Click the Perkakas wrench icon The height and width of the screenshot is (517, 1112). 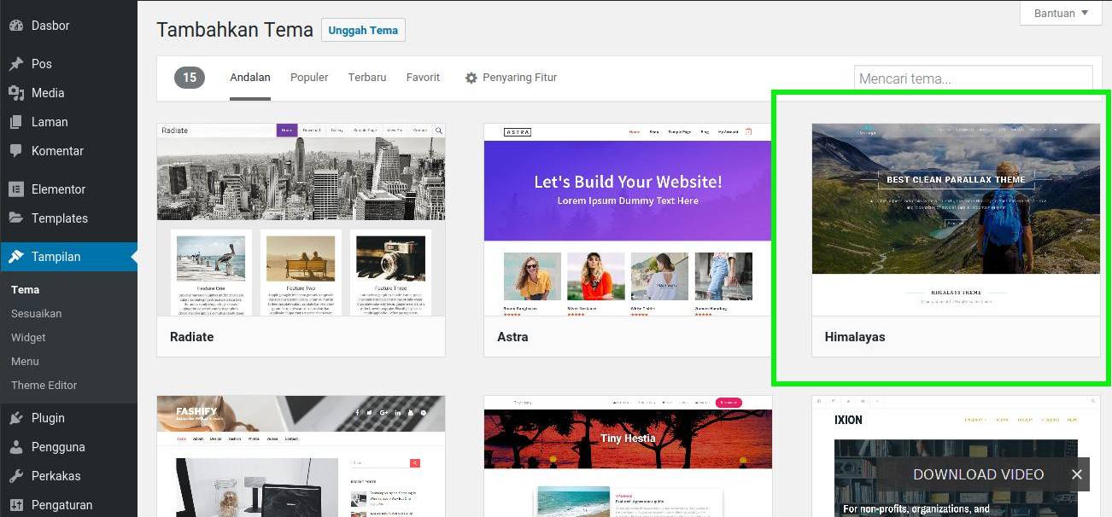(x=16, y=476)
